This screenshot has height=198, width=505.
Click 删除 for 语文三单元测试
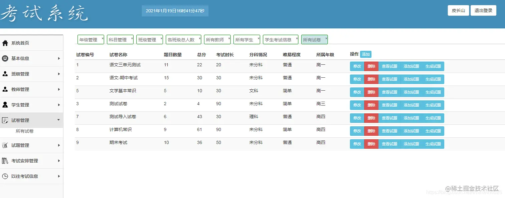[x=371, y=66]
